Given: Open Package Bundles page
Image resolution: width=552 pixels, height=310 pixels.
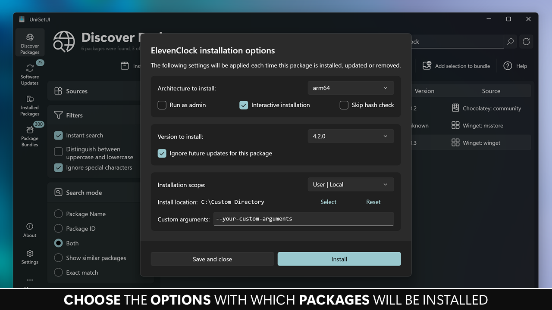Looking at the screenshot, I should click(30, 136).
